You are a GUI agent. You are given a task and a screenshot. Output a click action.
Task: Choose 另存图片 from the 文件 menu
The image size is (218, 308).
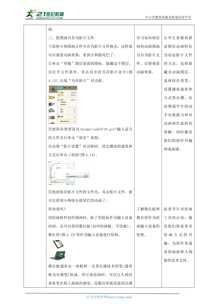pos(64,102)
